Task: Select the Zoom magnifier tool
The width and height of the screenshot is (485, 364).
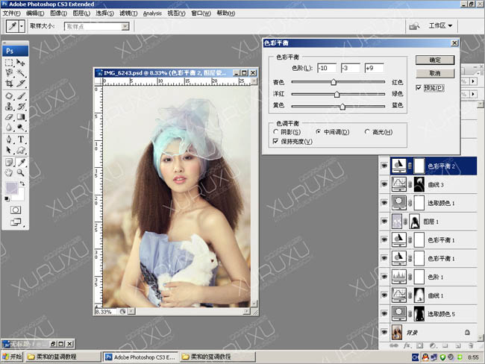Action: pos(21,172)
